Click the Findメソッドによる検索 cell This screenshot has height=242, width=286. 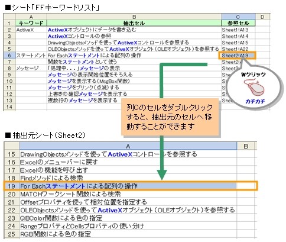tap(128, 178)
